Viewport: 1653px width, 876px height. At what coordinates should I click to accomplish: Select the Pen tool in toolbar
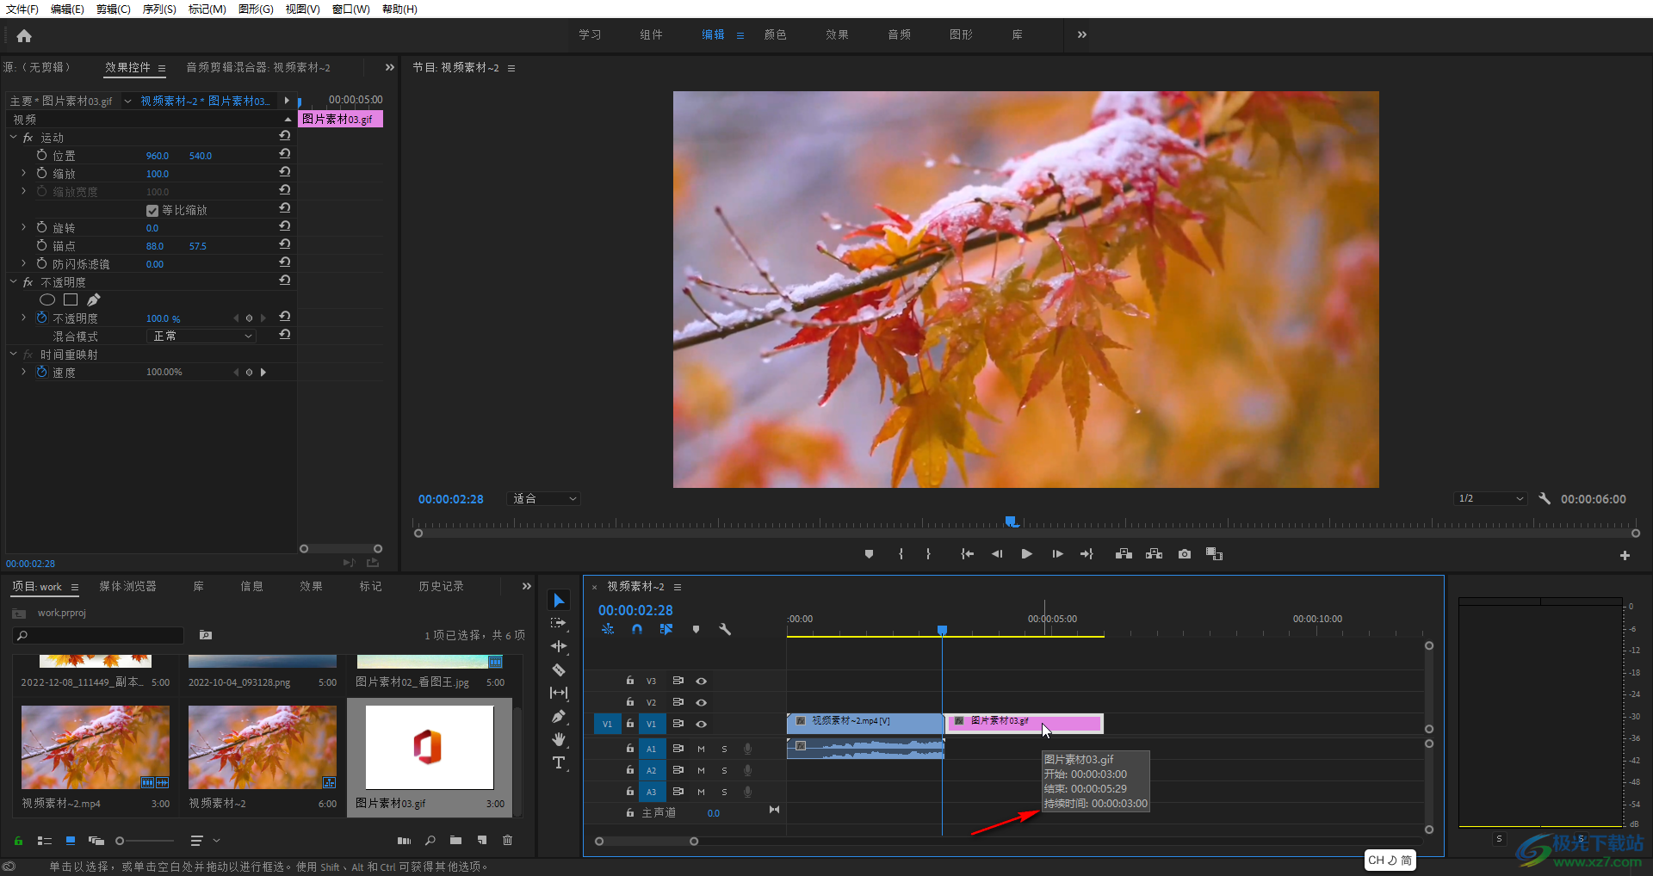(x=559, y=716)
